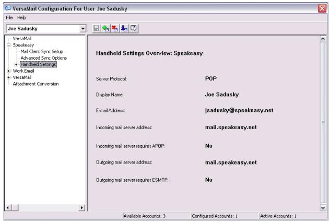Expand the Work Email tree node
This screenshot has width=330, height=221.
9,71
